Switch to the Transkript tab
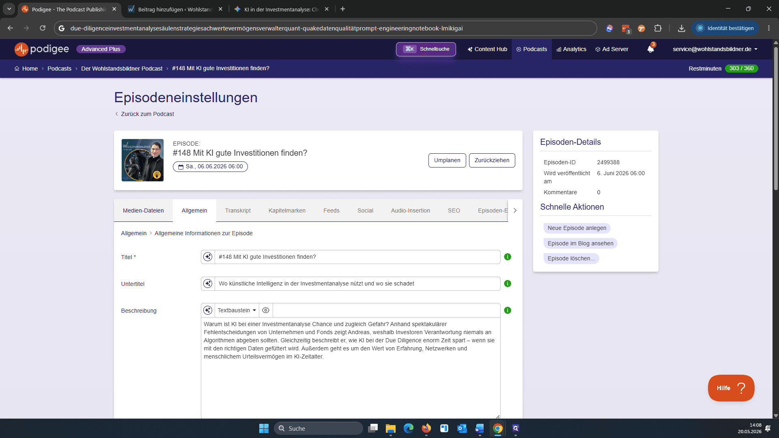 (x=238, y=210)
